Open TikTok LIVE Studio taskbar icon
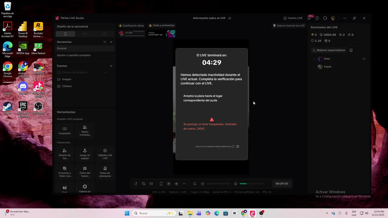Screen dimensions: 388x218 [x=252, y=213]
